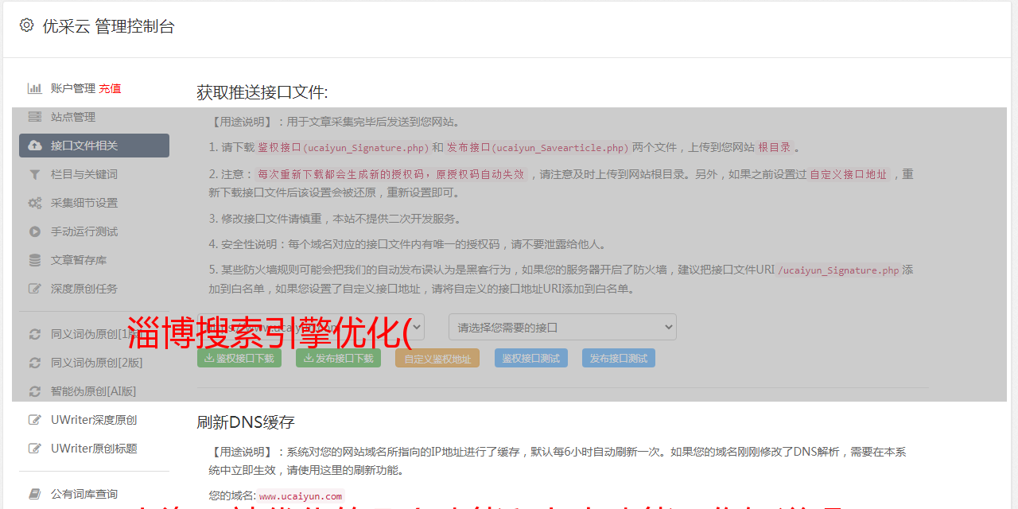
Task: Click 优采云 管理控制台 header title
Action: (108, 26)
